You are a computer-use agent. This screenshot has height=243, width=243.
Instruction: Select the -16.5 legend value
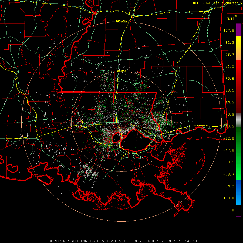[x=230, y=126]
